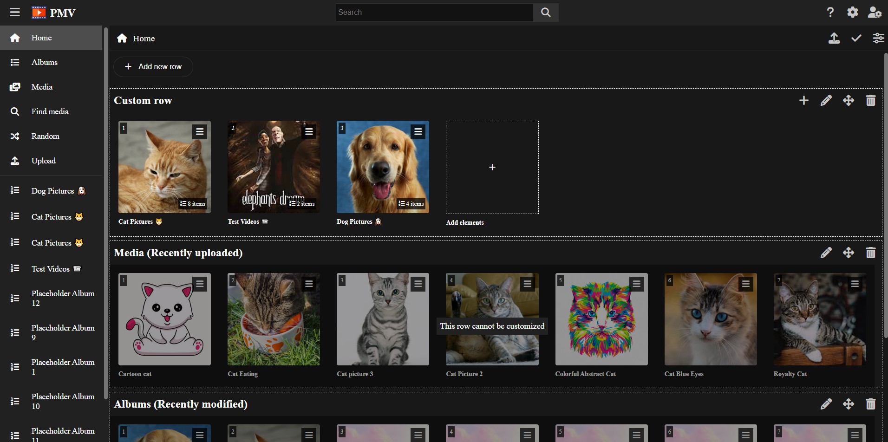Open Test Videos elephants dream thumbnail

(274, 167)
